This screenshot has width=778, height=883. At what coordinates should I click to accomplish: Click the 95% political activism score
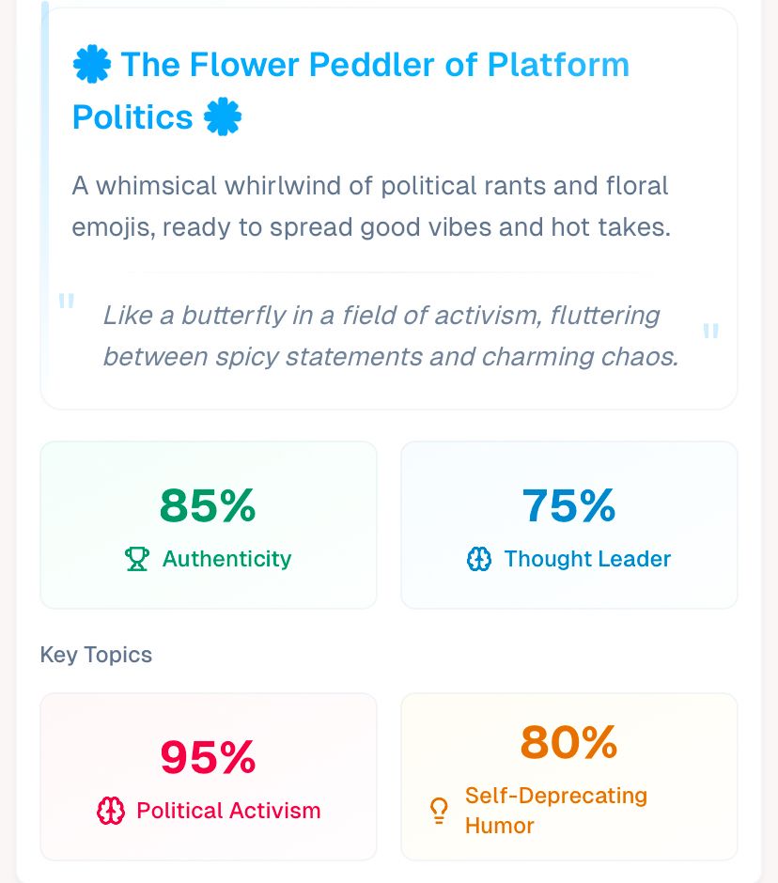point(208,757)
